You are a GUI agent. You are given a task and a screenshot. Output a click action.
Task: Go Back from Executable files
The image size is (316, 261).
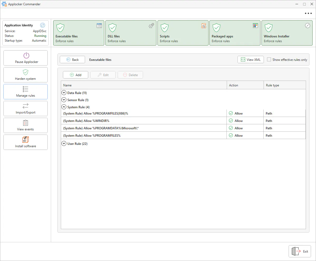pos(72,60)
